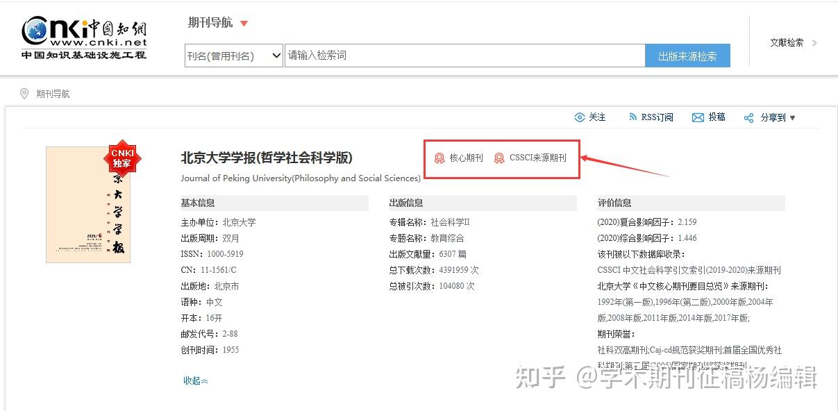Go to 期刊导航 breadcrumb link
838x411 pixels.
[x=53, y=94]
